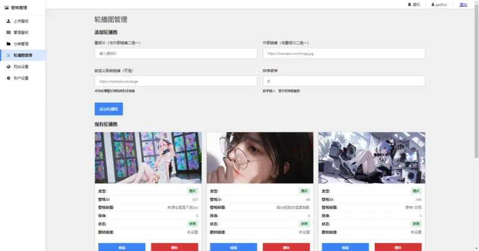The width and height of the screenshot is (479, 251).
Task: Click the globe icon beside 网站设置
Action: [x=8, y=66]
